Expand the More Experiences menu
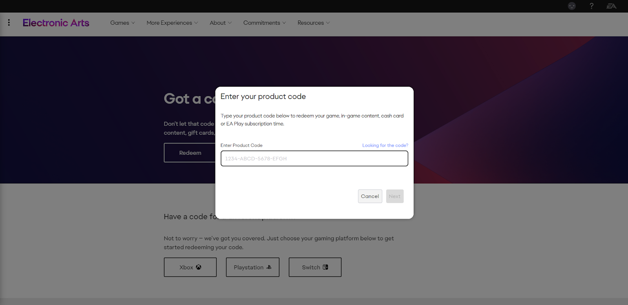 point(172,23)
